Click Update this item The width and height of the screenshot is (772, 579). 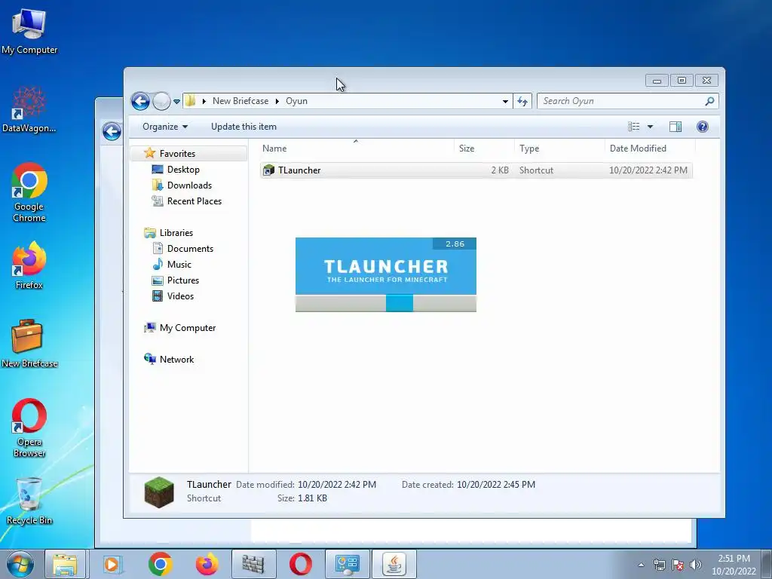[x=244, y=127]
